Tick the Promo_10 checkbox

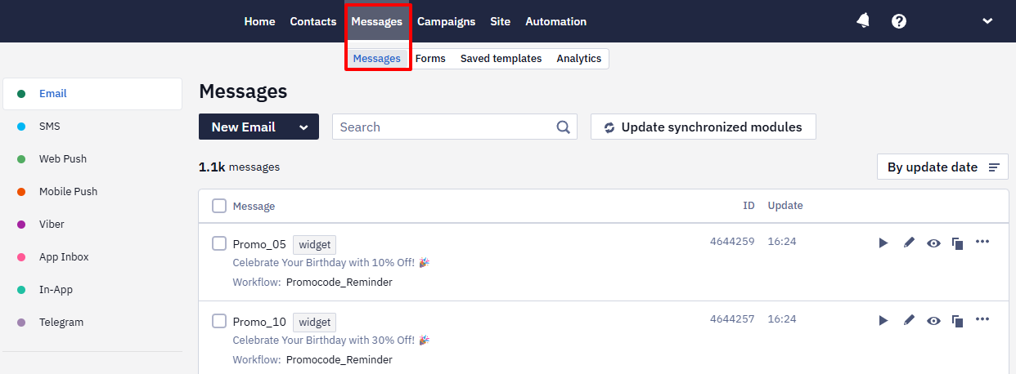tap(219, 321)
